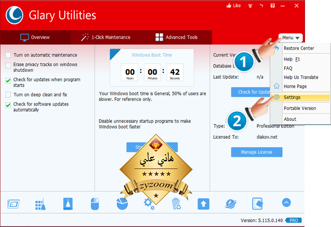Switch to the Advanced Tools tab

(x=176, y=37)
